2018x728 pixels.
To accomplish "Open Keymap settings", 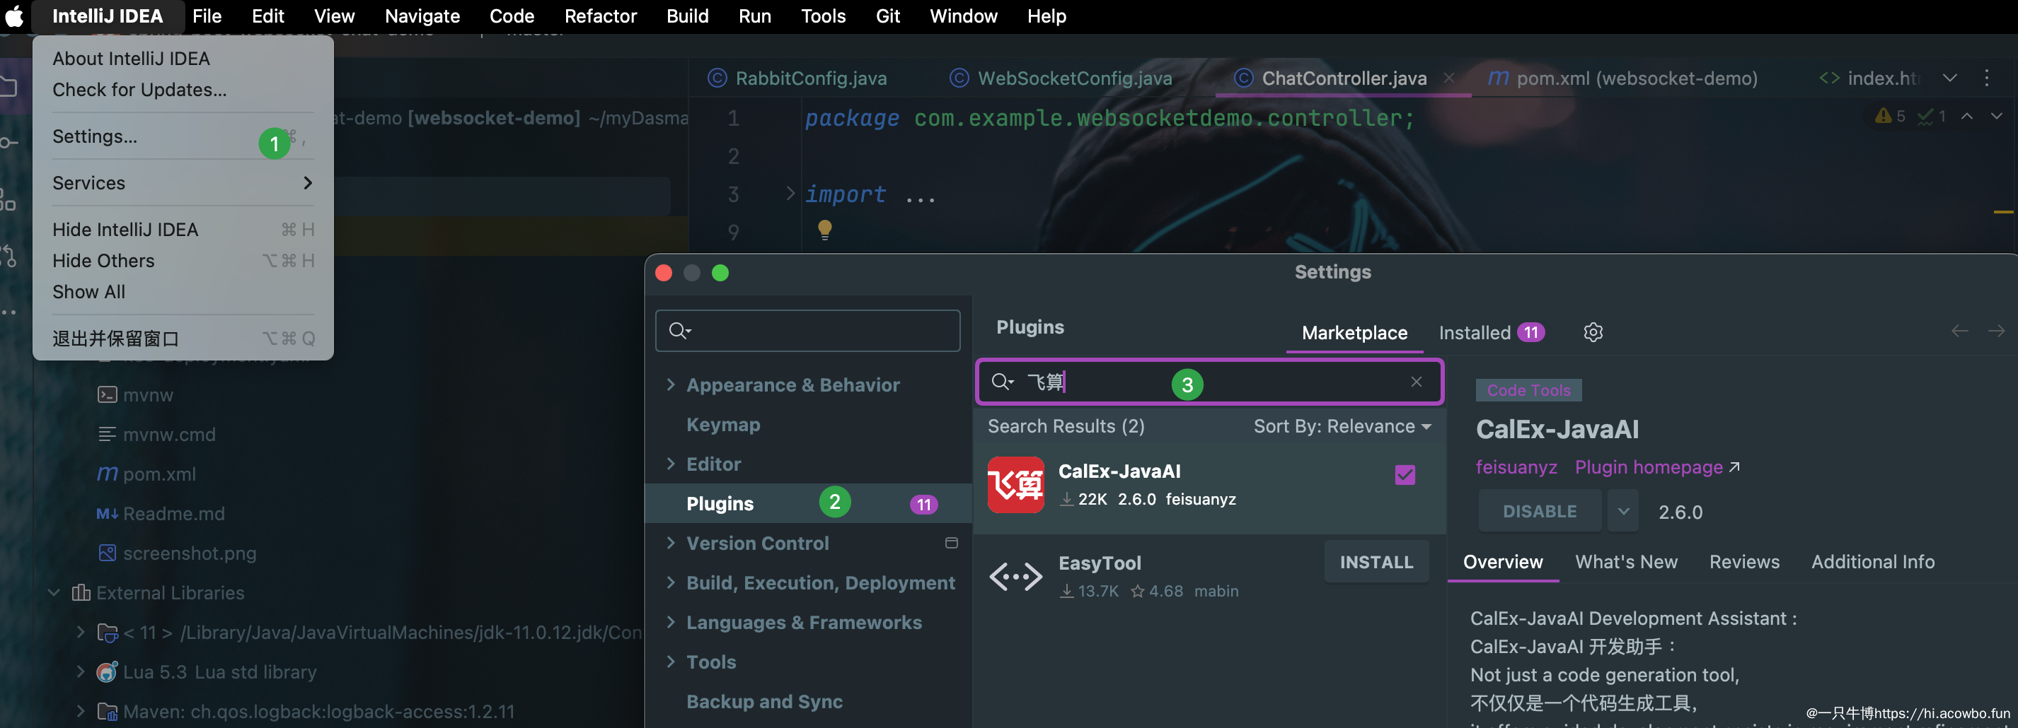I will pyautogui.click(x=723, y=424).
